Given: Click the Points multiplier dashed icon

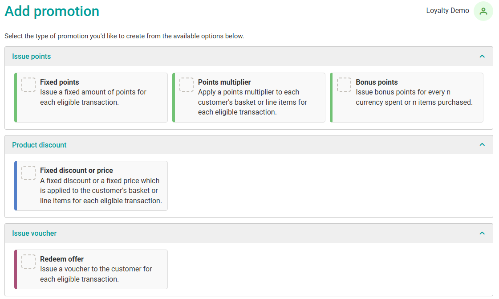Looking at the screenshot, I should click(x=187, y=85).
